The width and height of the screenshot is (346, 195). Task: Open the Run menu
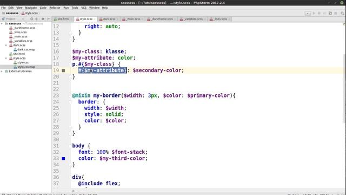66,8
